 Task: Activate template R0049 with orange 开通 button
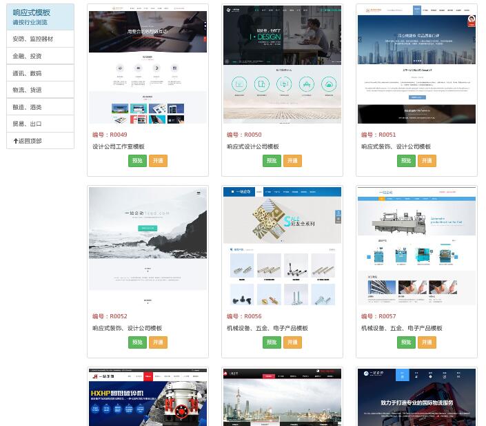158,160
